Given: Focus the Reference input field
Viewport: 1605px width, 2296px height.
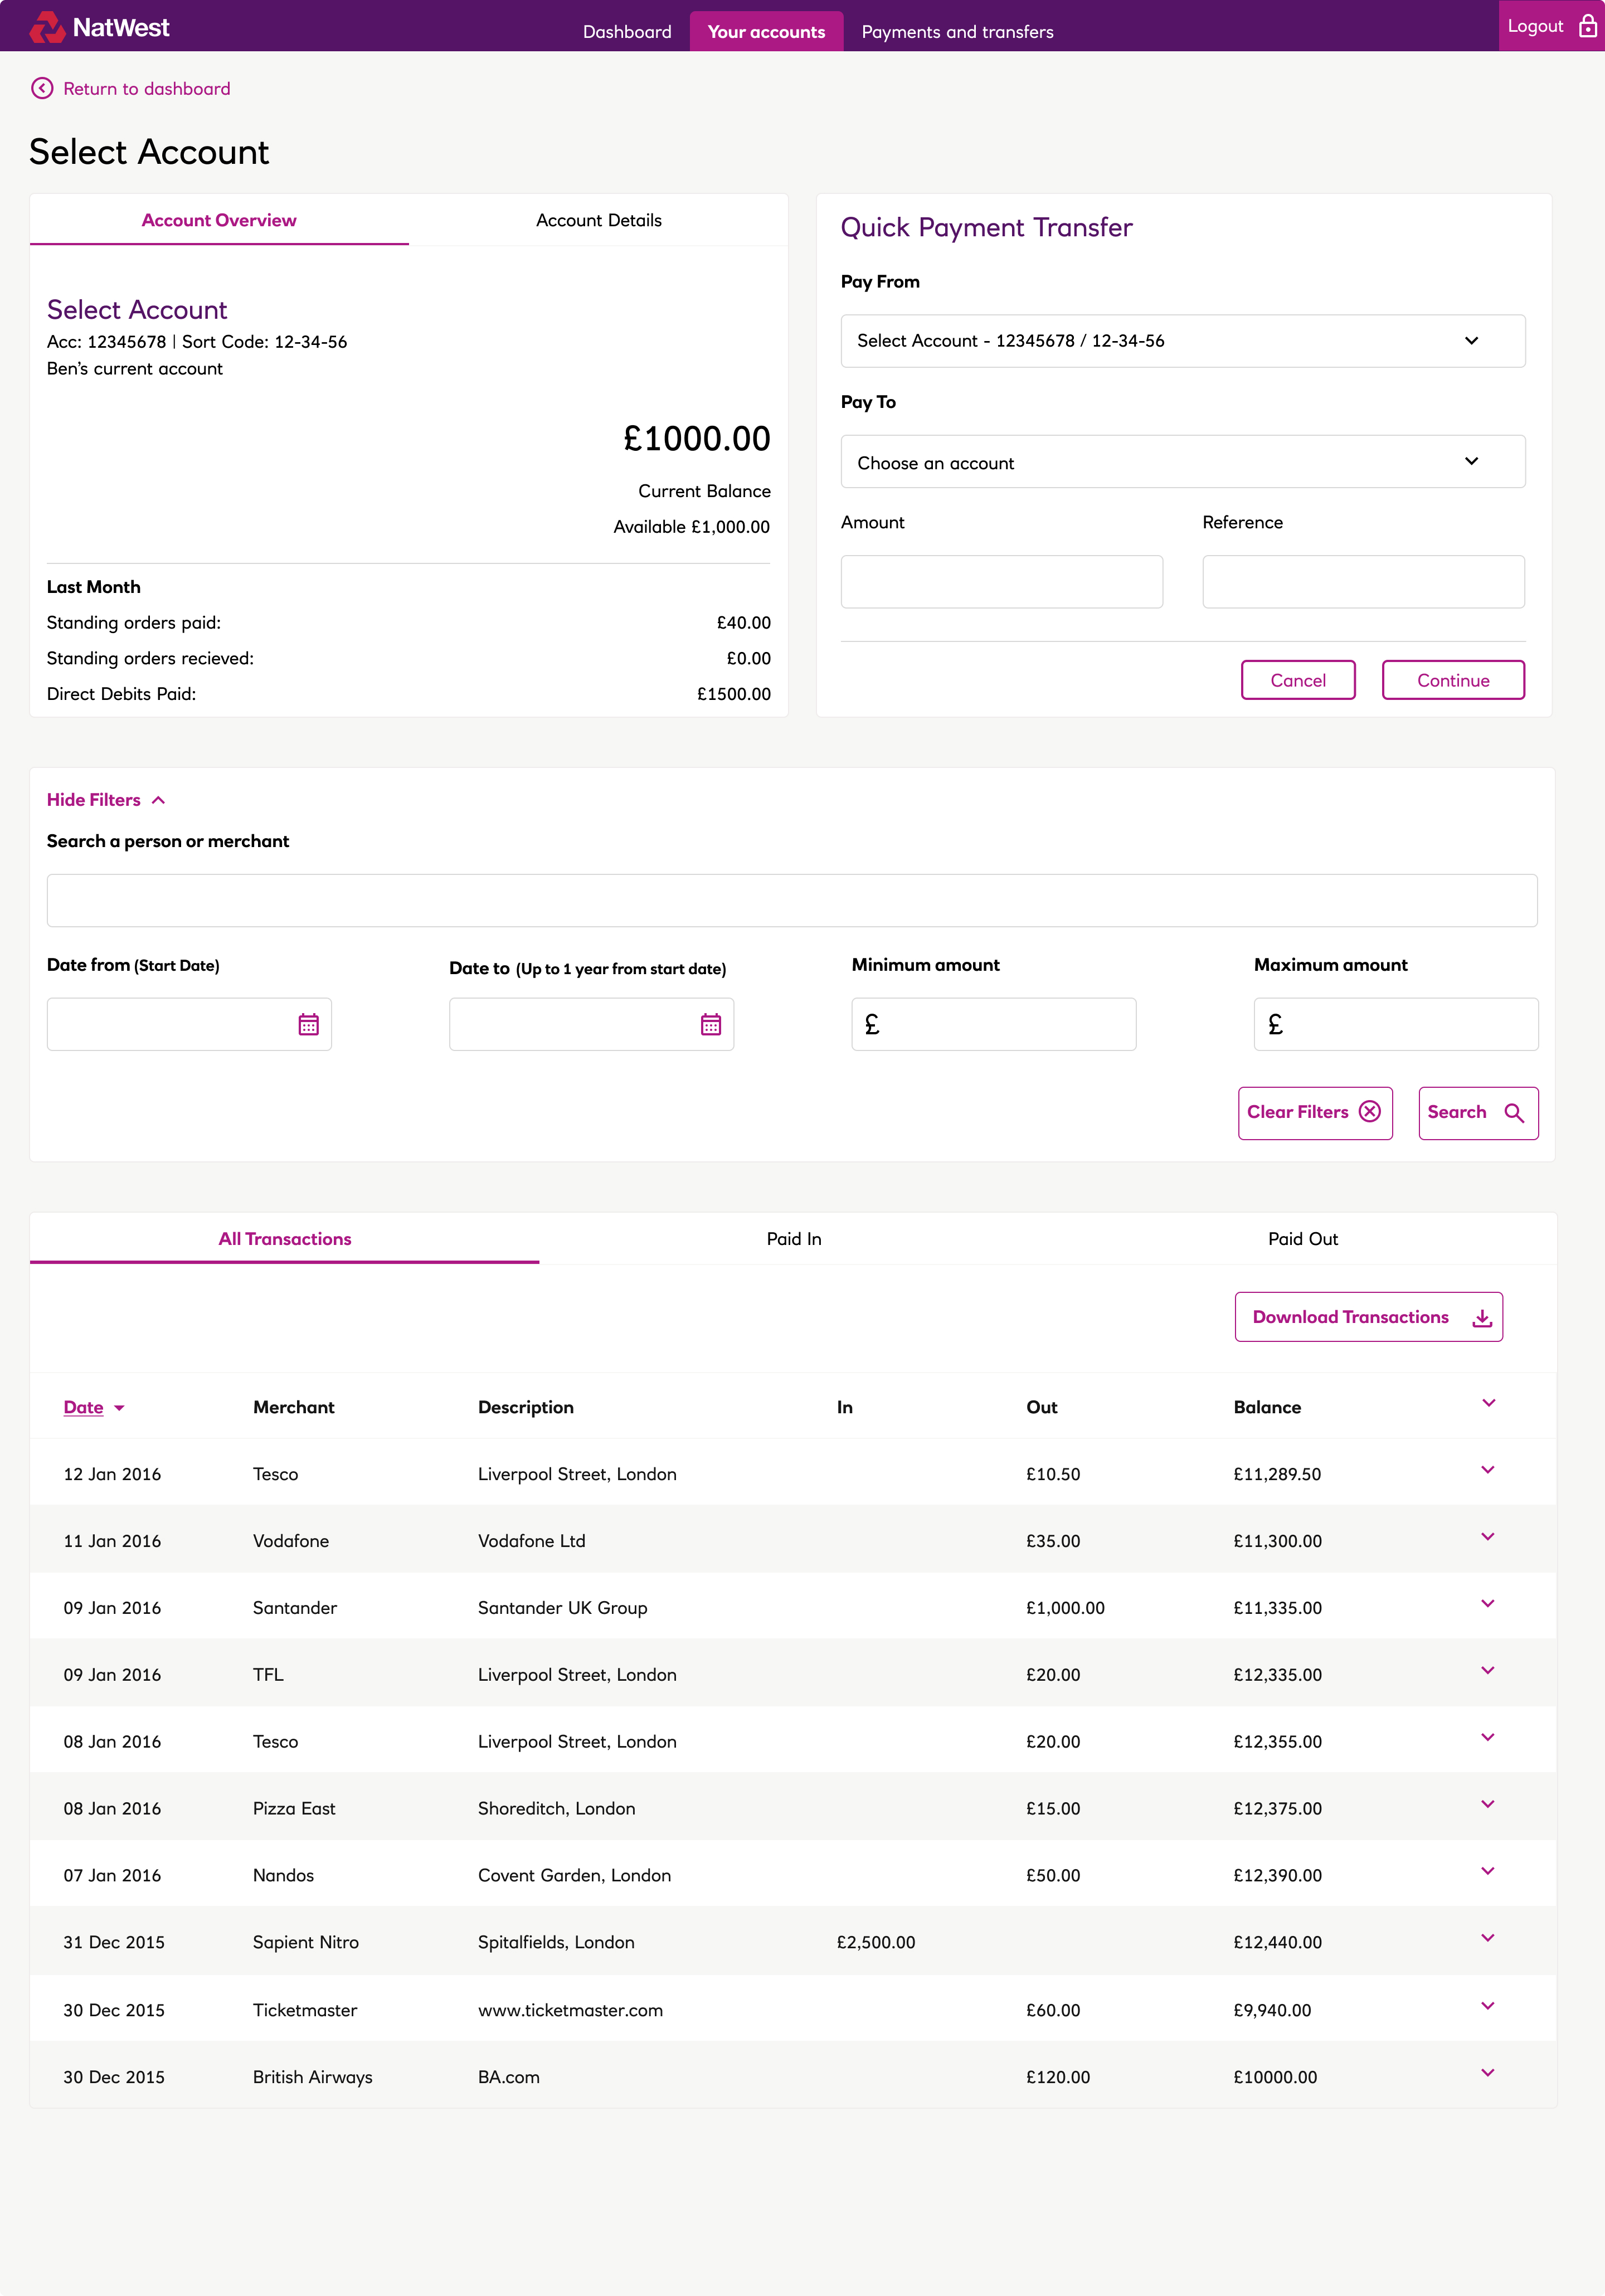Looking at the screenshot, I should (x=1363, y=582).
